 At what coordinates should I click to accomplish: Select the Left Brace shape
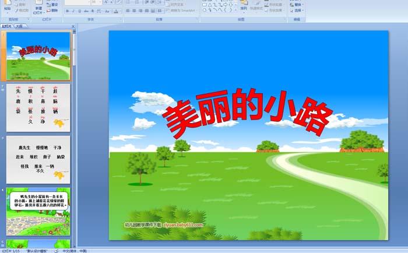click(226, 10)
